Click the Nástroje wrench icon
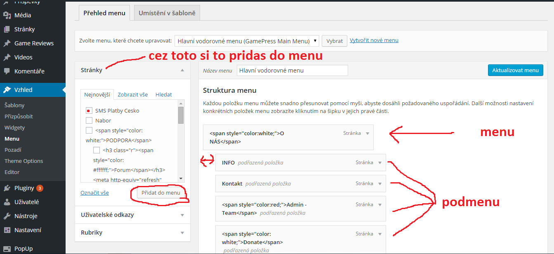 7,216
